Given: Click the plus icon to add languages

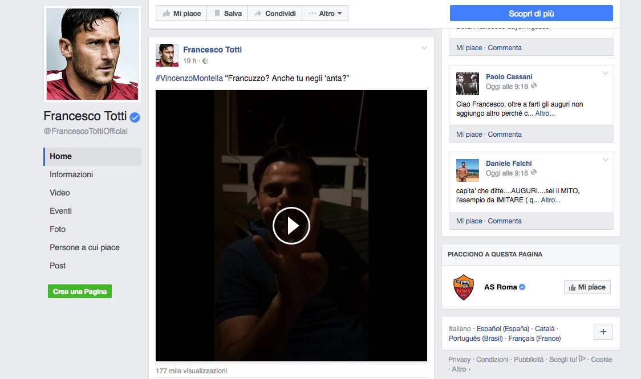Looking at the screenshot, I should point(603,332).
